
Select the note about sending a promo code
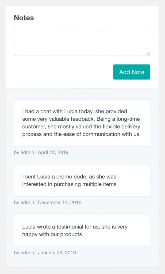point(82,180)
